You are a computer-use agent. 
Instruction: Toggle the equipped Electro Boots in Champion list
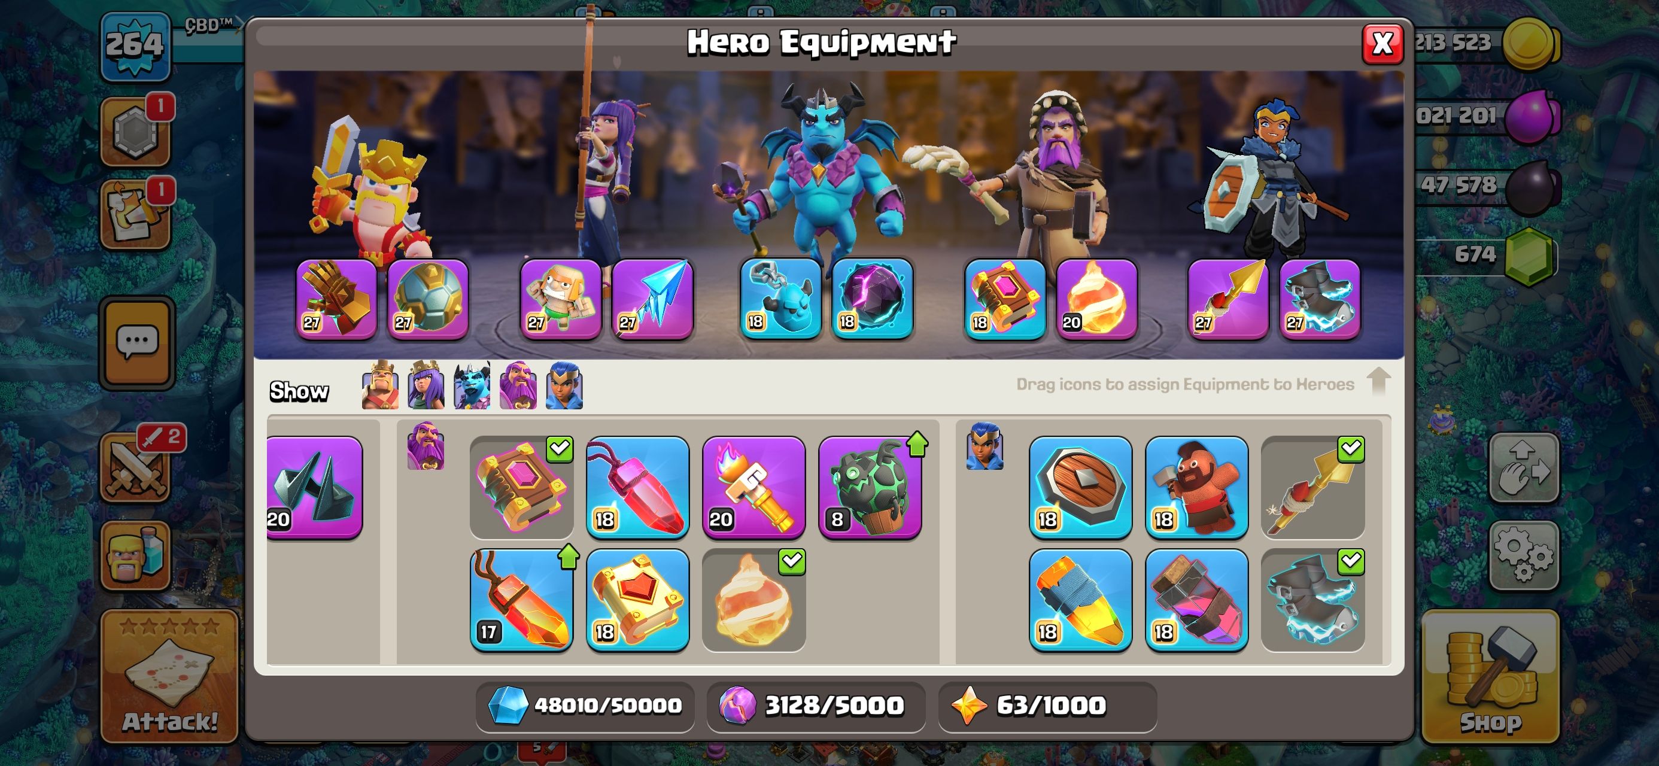coord(1312,600)
